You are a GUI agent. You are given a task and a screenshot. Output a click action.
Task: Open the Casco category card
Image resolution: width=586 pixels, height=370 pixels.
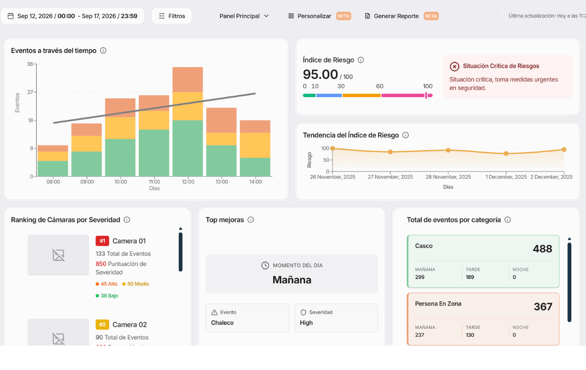click(x=483, y=262)
